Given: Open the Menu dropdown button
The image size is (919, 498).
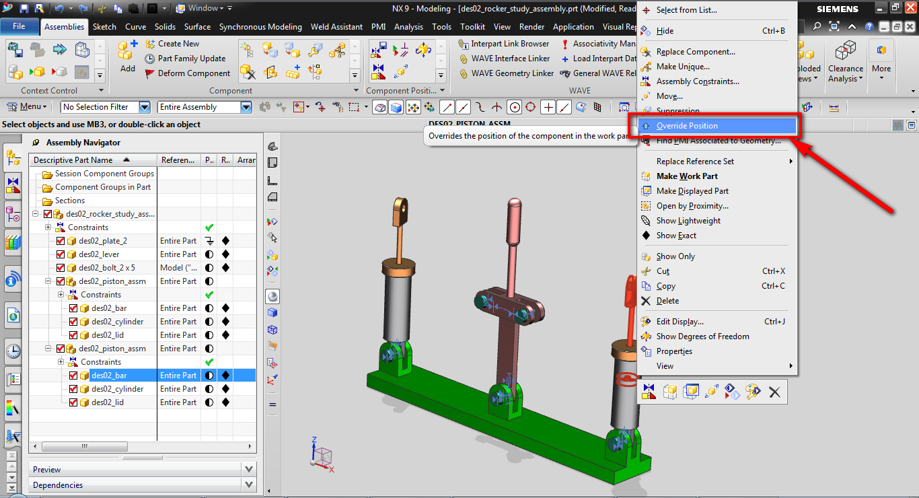Looking at the screenshot, I should pos(27,107).
